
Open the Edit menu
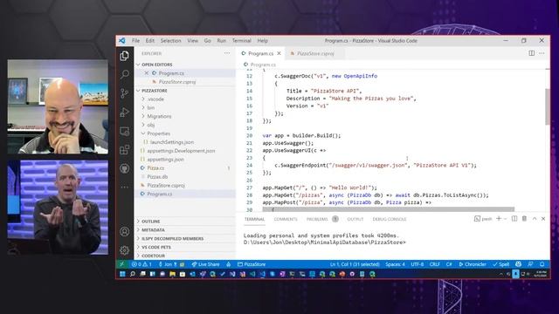(x=150, y=41)
